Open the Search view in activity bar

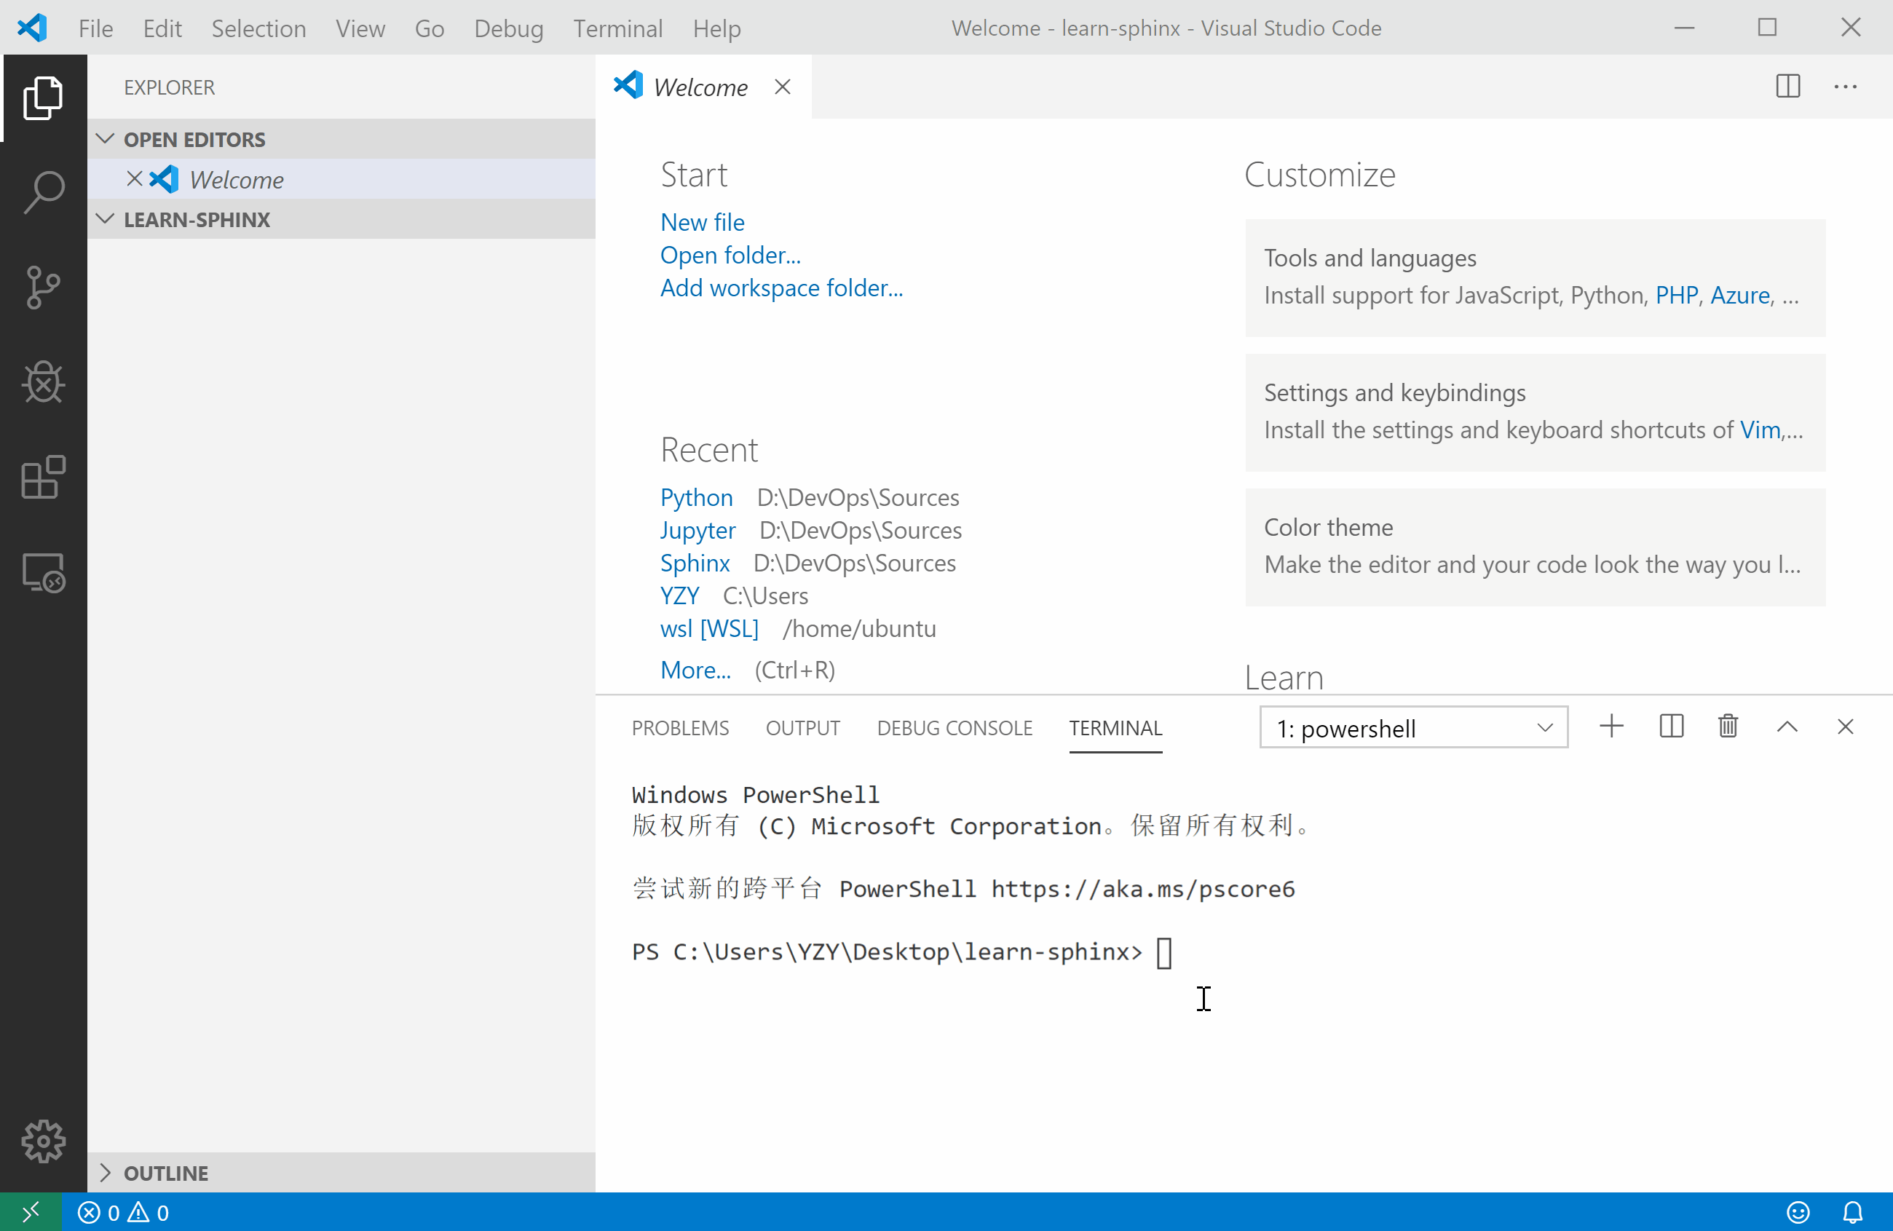(x=43, y=191)
